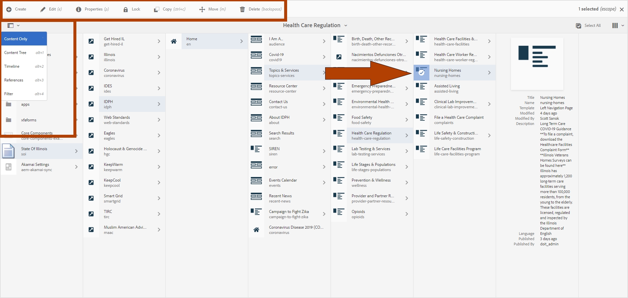The height and width of the screenshot is (298, 628).
Task: Select the Topics & Services row
Action: coord(289,73)
